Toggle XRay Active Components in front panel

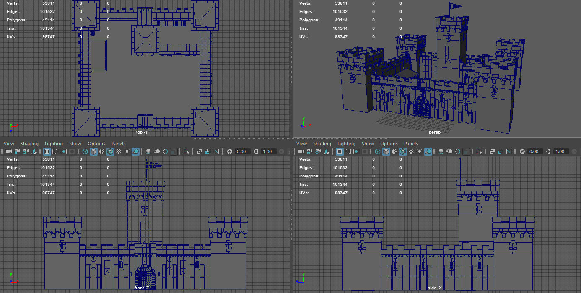[x=208, y=152]
